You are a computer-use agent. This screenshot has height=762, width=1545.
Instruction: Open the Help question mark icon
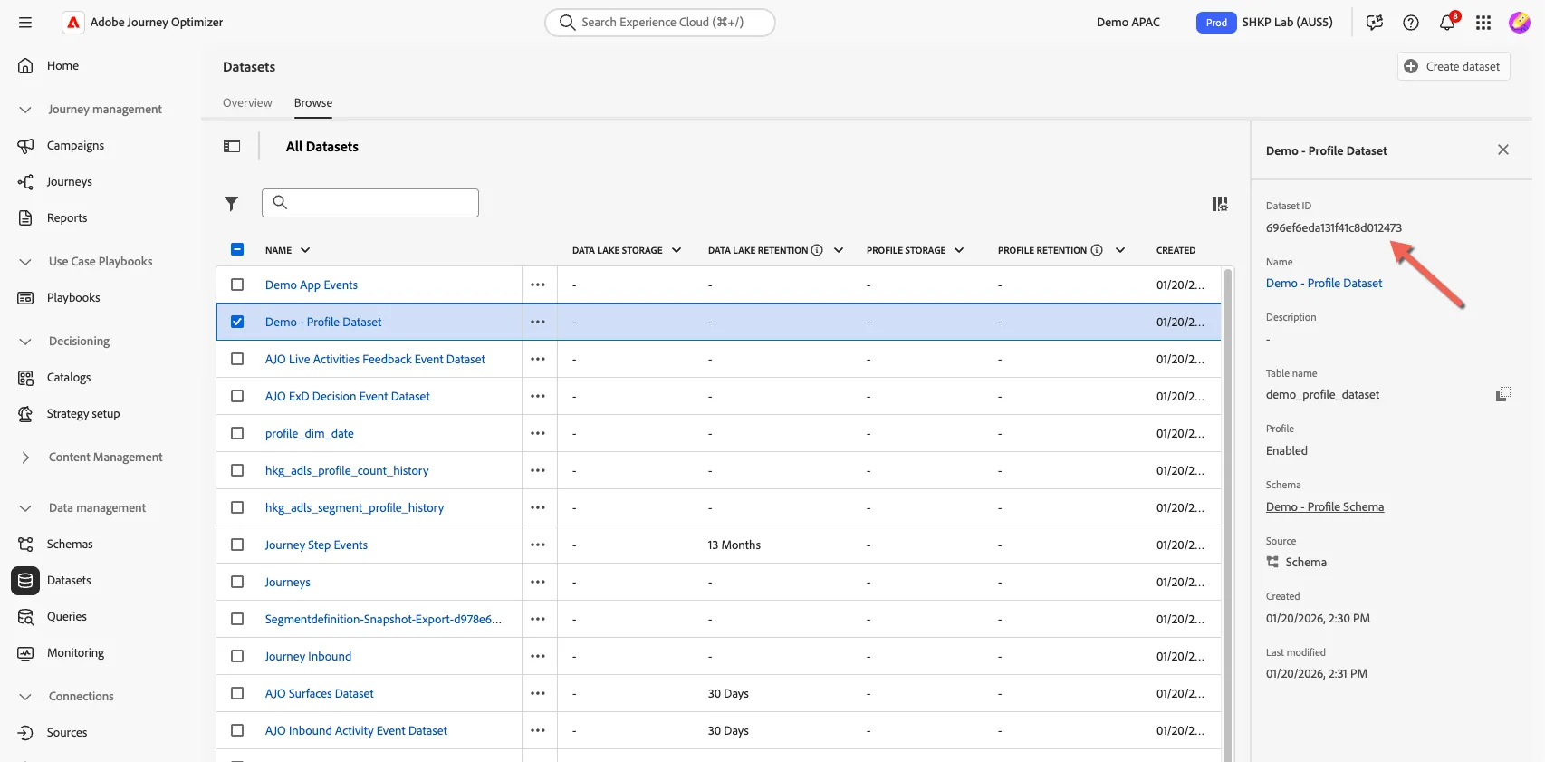pos(1411,23)
